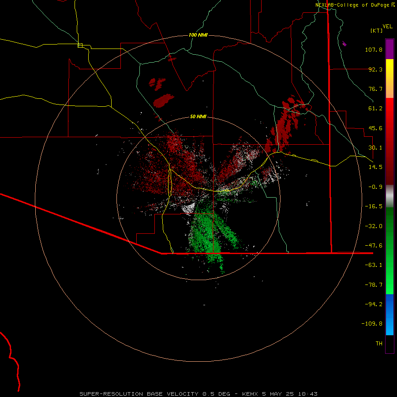Select the -78.7 velocity scale value
The width and height of the screenshot is (397, 397).
tap(374, 285)
